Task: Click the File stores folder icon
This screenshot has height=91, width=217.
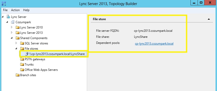Action: (22, 49)
